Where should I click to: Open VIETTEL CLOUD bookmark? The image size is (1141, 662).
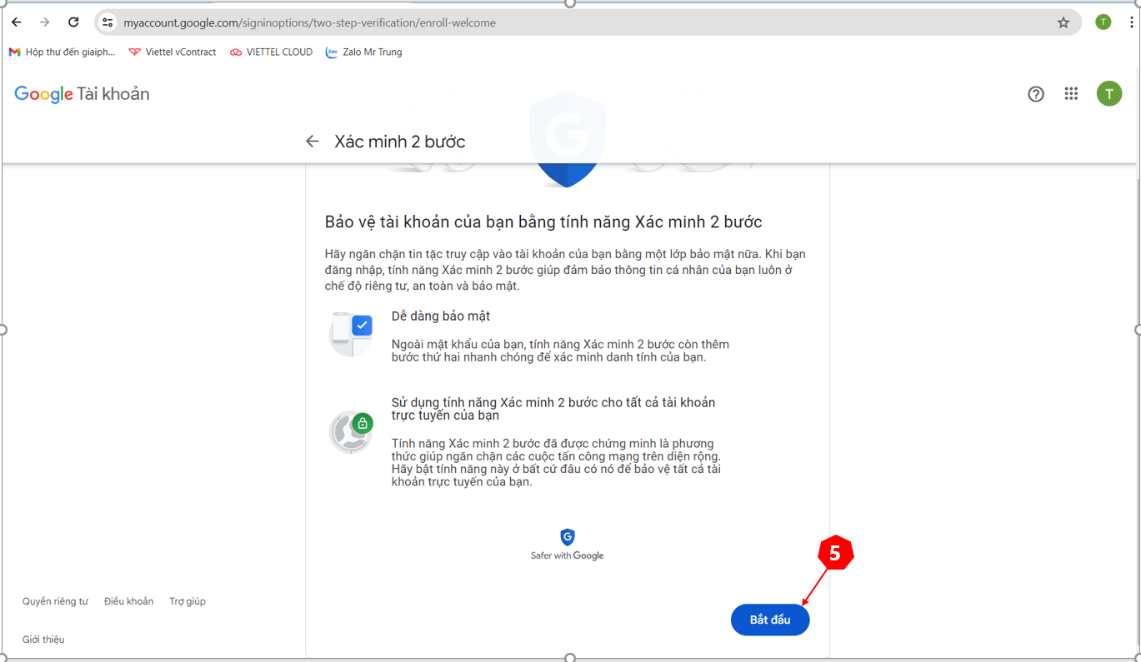click(x=272, y=52)
